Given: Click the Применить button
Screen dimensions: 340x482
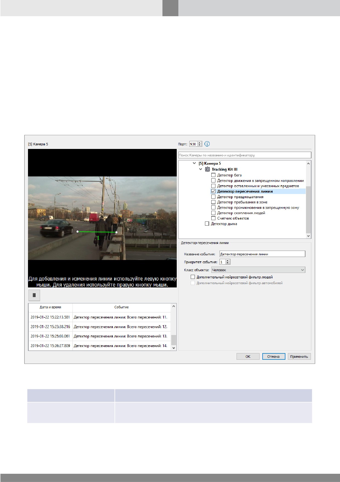Looking at the screenshot, I should 299,356.
